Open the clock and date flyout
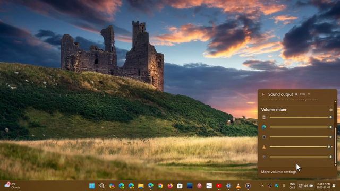This screenshot has height=191, width=340. pyautogui.click(x=324, y=186)
